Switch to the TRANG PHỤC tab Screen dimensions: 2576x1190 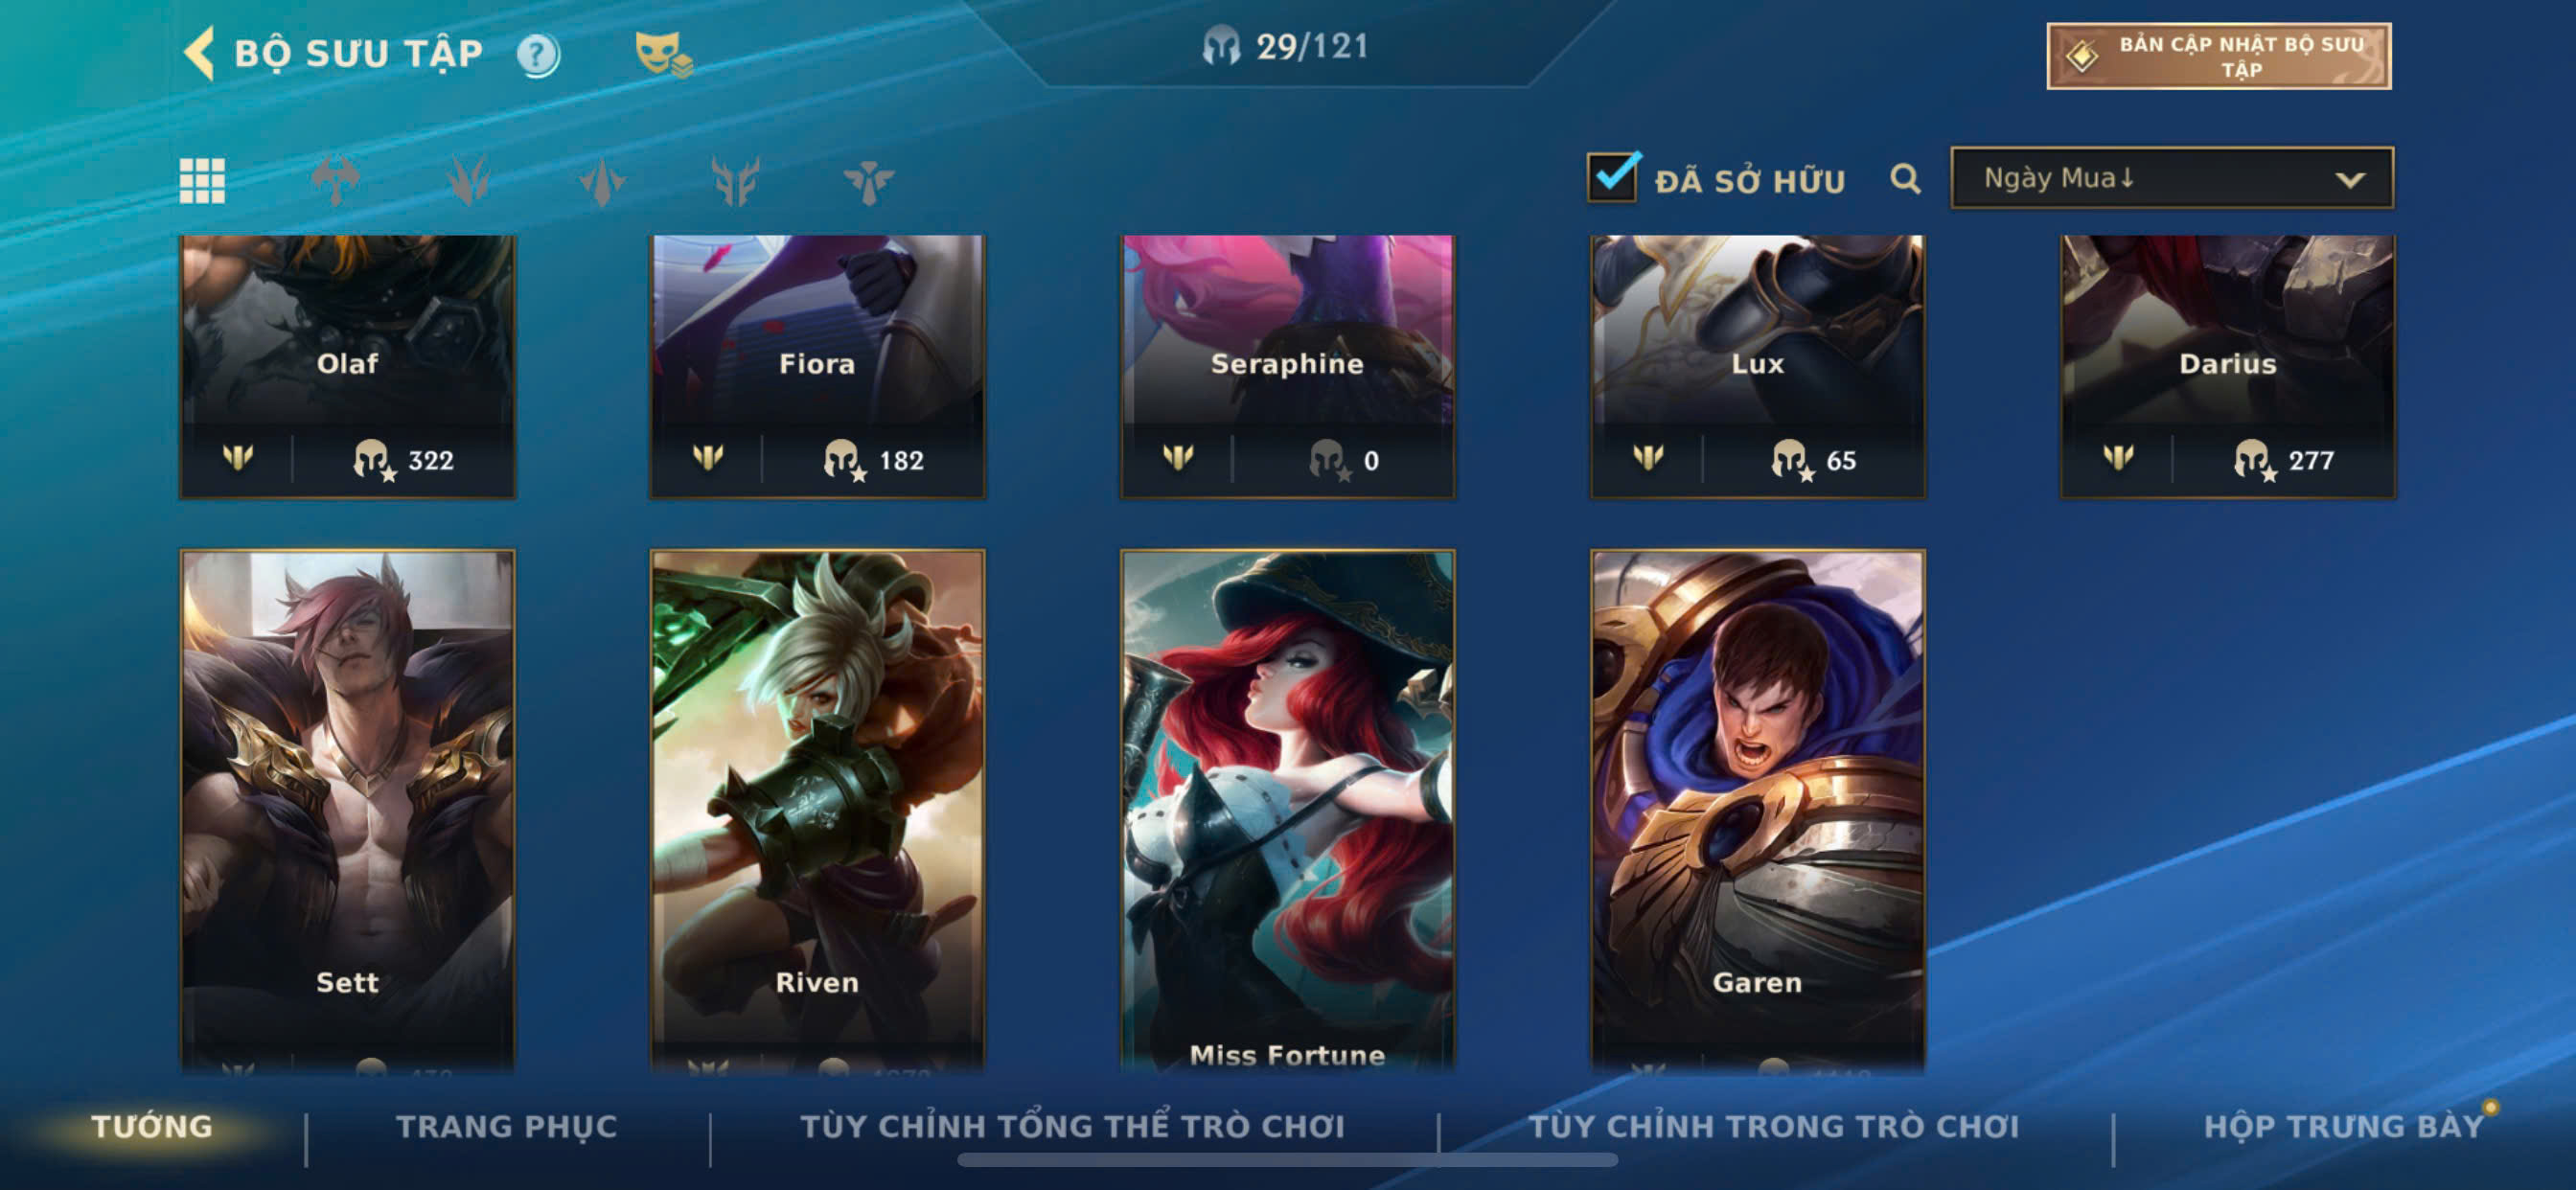(x=507, y=1126)
